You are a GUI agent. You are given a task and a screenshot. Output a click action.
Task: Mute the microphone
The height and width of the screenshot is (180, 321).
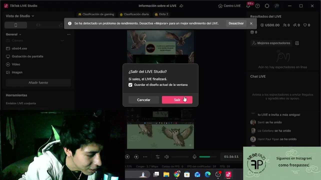pyautogui.click(x=194, y=157)
